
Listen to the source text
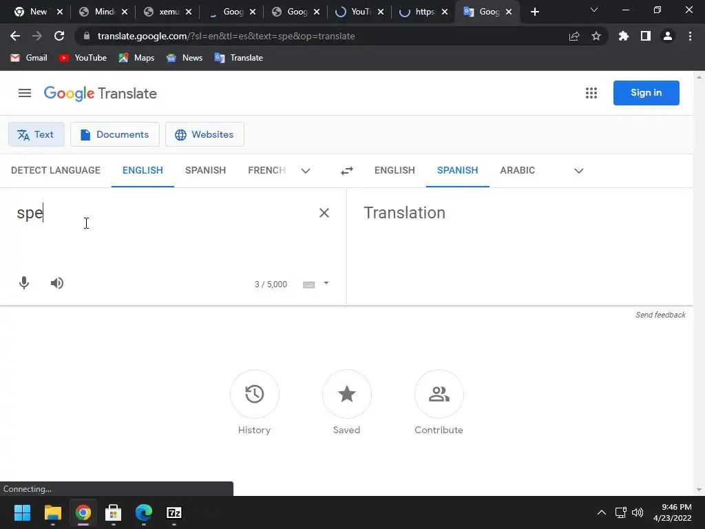(57, 283)
